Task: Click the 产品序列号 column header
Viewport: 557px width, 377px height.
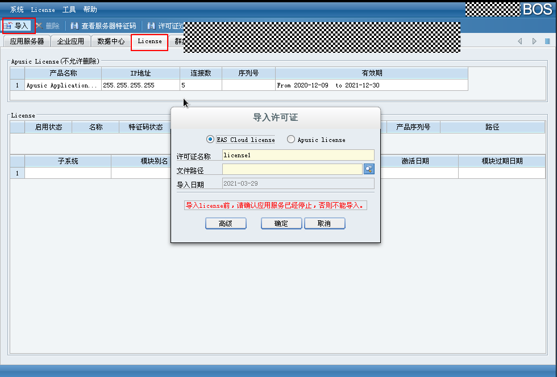Action: (x=414, y=127)
